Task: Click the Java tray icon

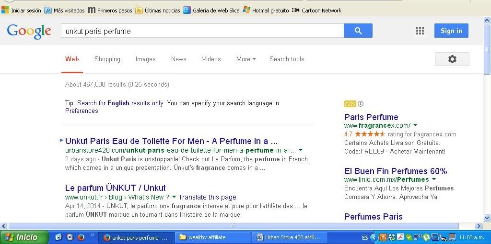Action: (383, 237)
